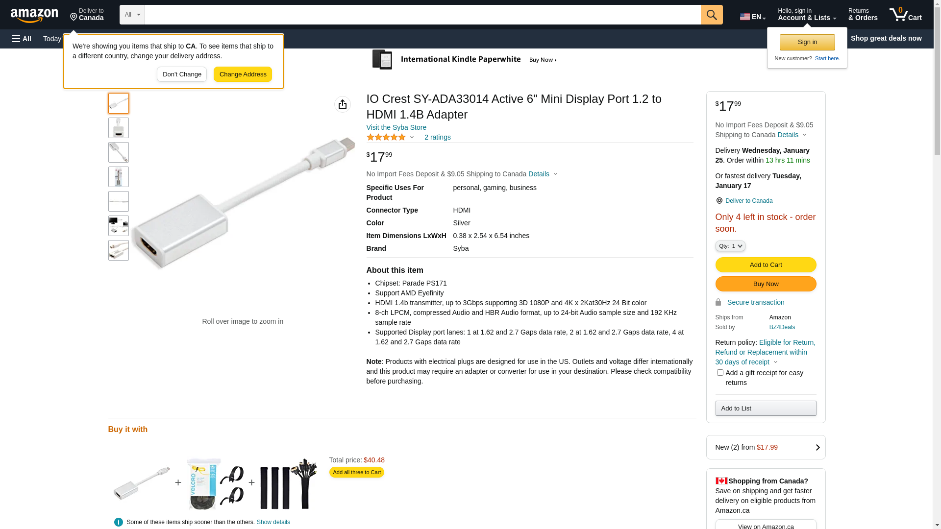Open the 5-star rating popover
Viewport: 941px width, 529px height.
pyautogui.click(x=391, y=138)
